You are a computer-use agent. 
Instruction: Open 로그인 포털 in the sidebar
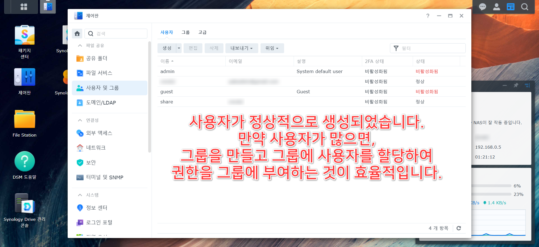click(x=109, y=223)
